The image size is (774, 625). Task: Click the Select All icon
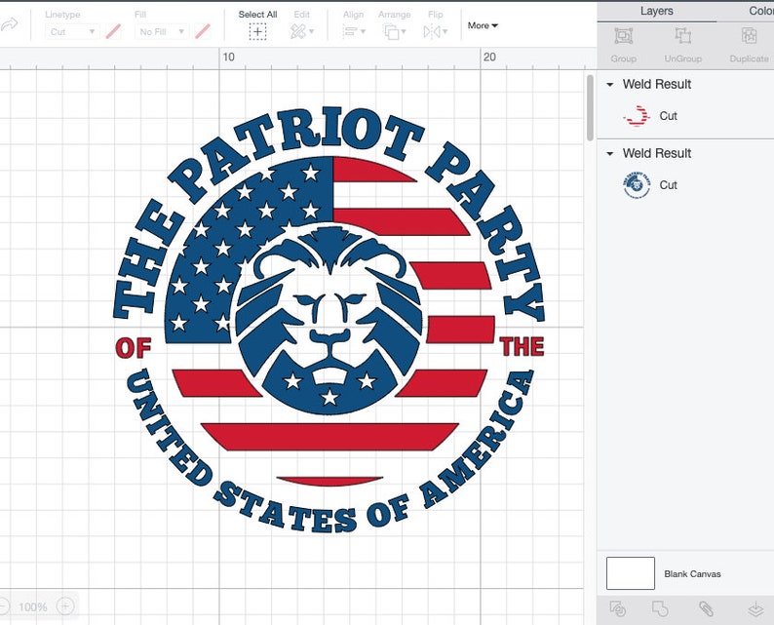257,32
